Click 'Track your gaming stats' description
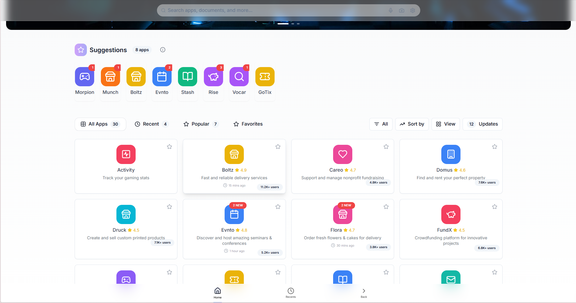The height and width of the screenshot is (303, 576). pyautogui.click(x=126, y=178)
